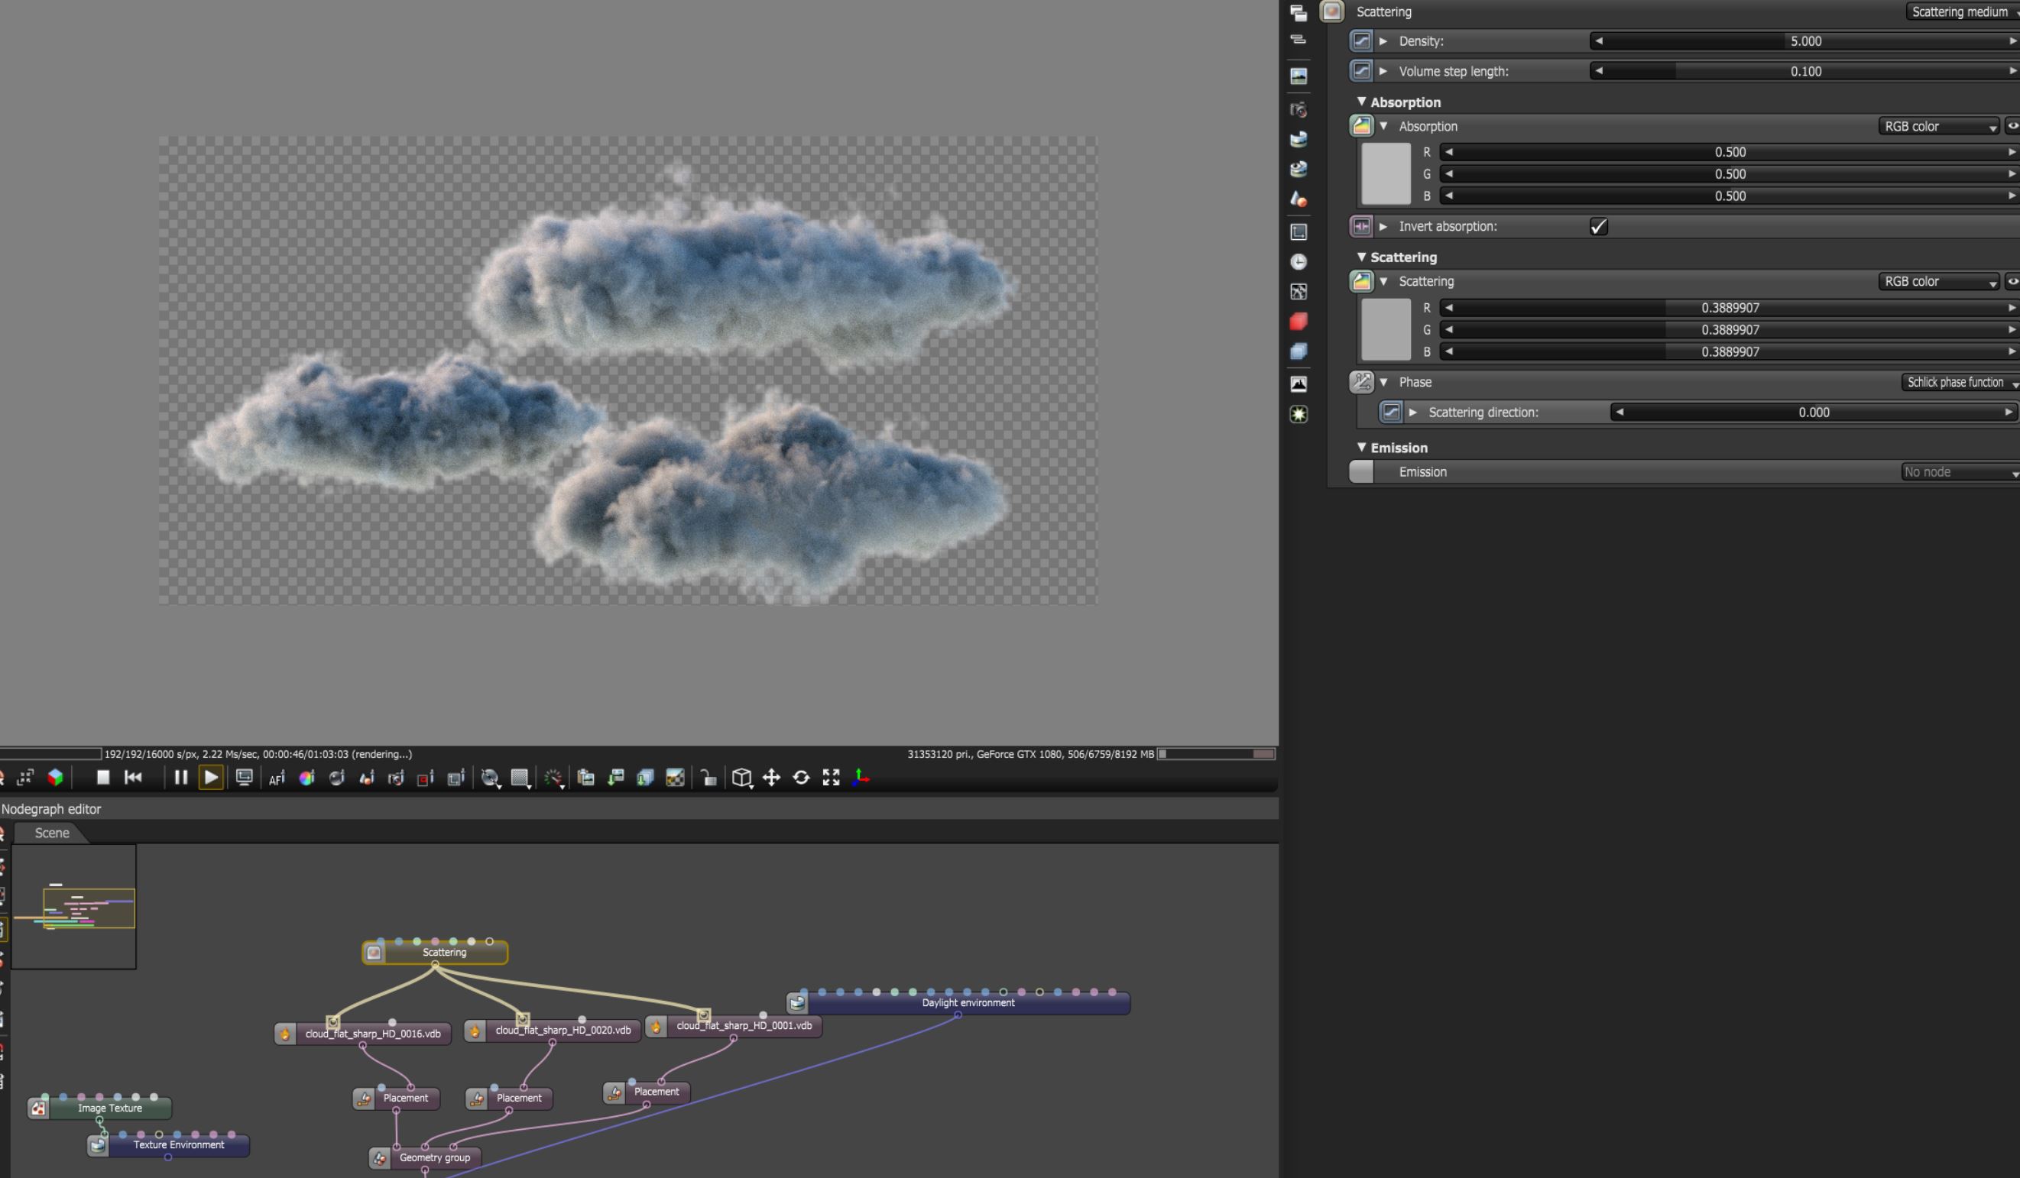
Task: Click the viewport lock icon
Action: tap(708, 778)
